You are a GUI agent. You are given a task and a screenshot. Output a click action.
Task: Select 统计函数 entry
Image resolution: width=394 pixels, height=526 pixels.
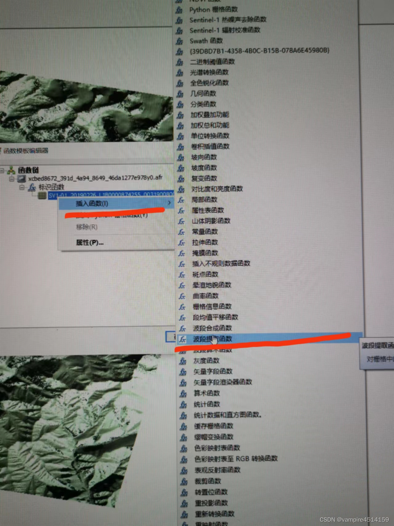click(x=207, y=404)
